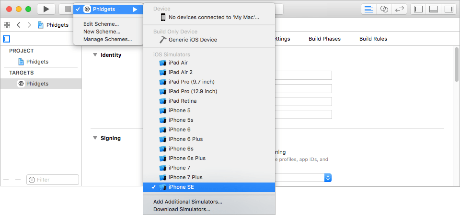This screenshot has width=460, height=215.
Task: Click the editor vertical scrollbar
Action: [457, 64]
